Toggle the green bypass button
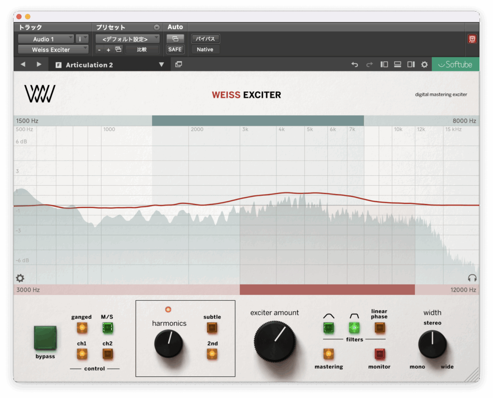 pyautogui.click(x=45, y=338)
